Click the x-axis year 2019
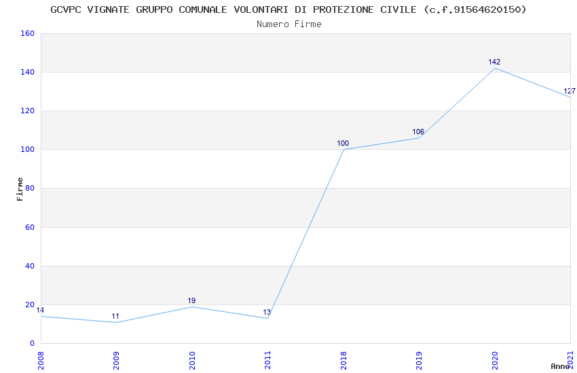This screenshot has width=577, height=373. (419, 361)
